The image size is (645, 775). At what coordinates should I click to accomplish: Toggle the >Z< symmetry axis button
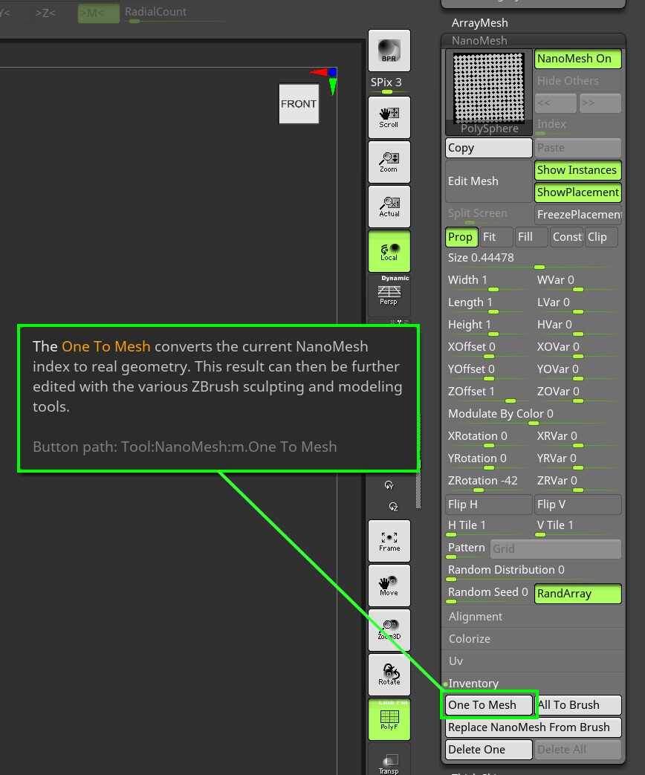(x=45, y=13)
